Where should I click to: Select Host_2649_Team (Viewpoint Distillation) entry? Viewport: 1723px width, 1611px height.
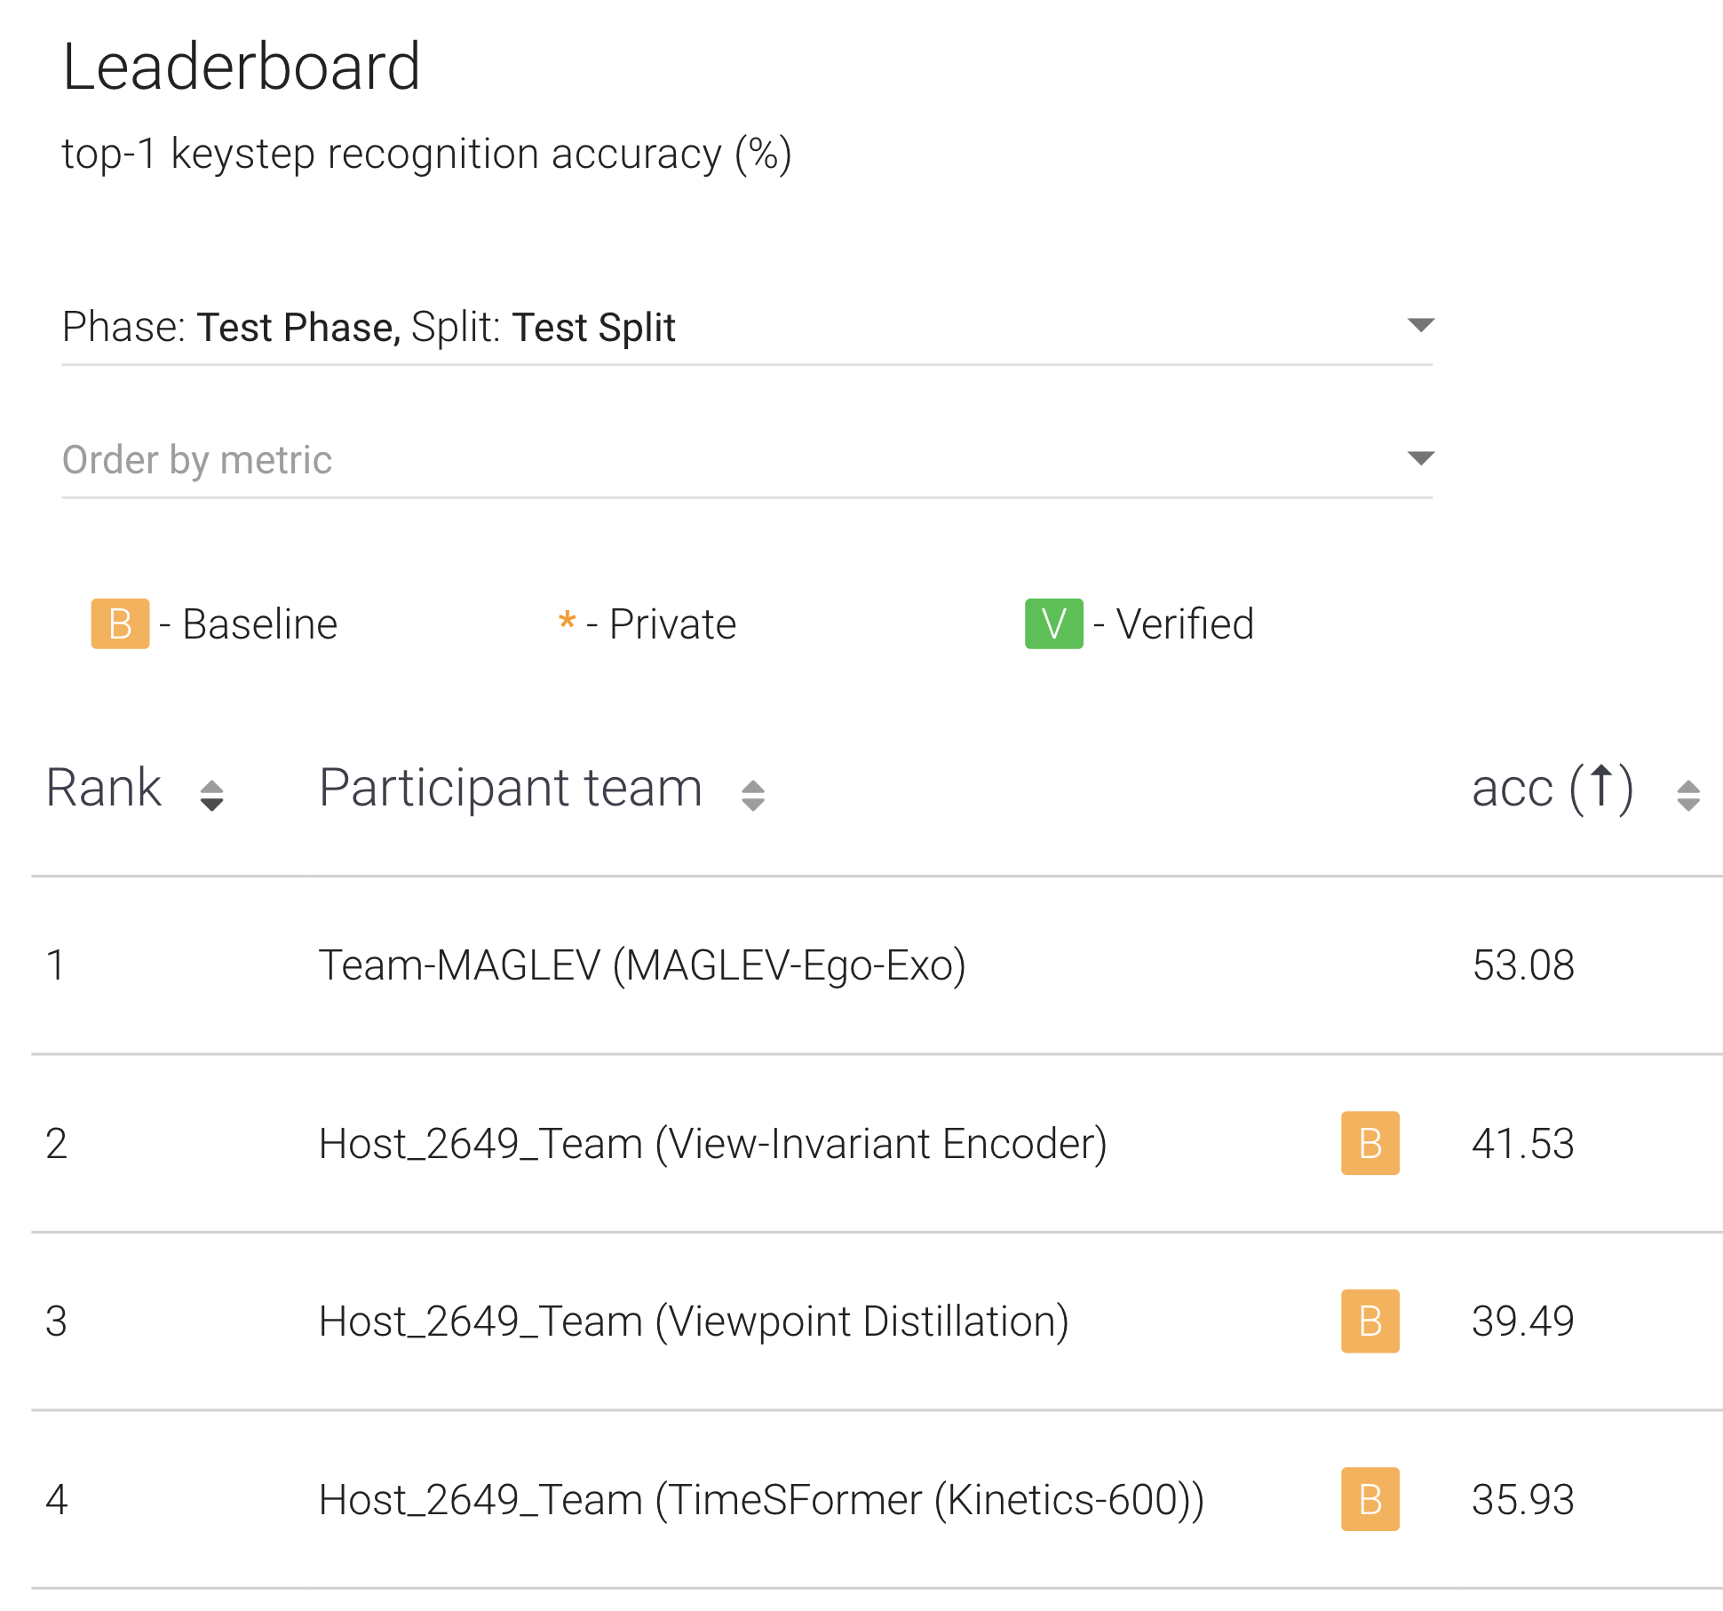pyautogui.click(x=694, y=1321)
